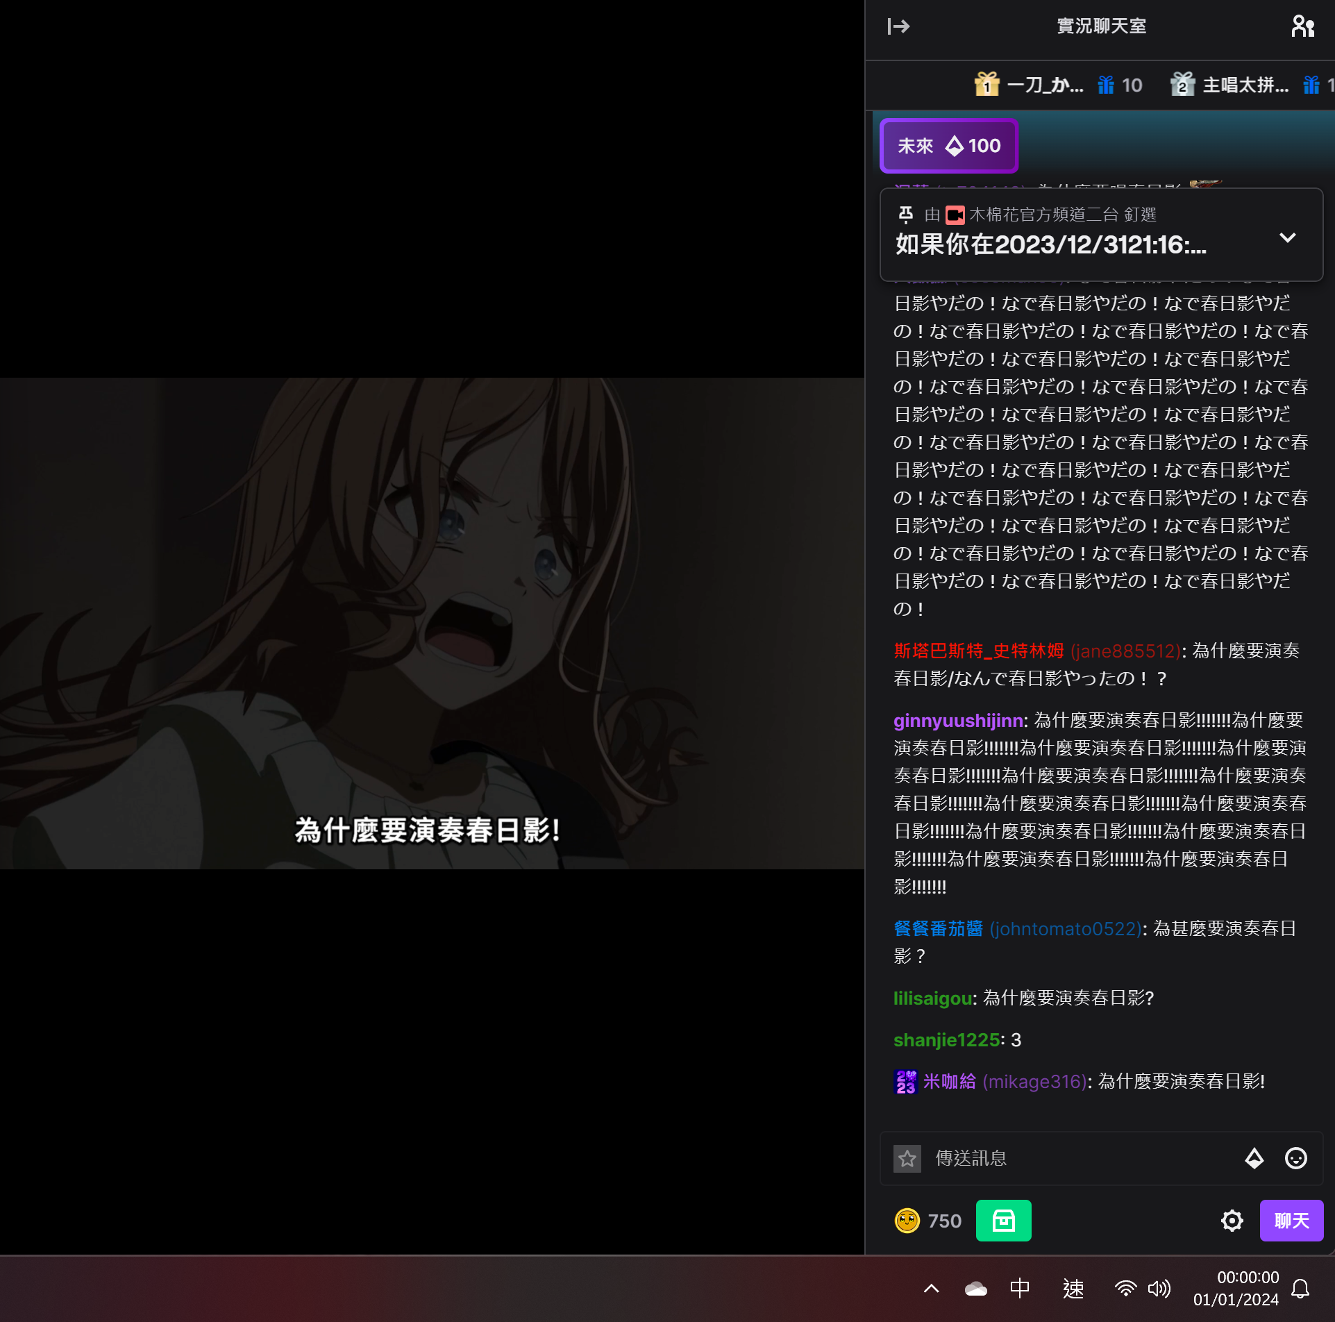Show hidden tray icons chevron

[931, 1289]
